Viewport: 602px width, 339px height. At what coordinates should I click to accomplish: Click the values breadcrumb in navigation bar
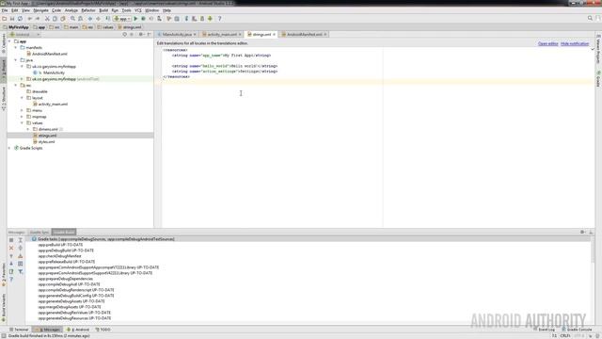point(105,27)
